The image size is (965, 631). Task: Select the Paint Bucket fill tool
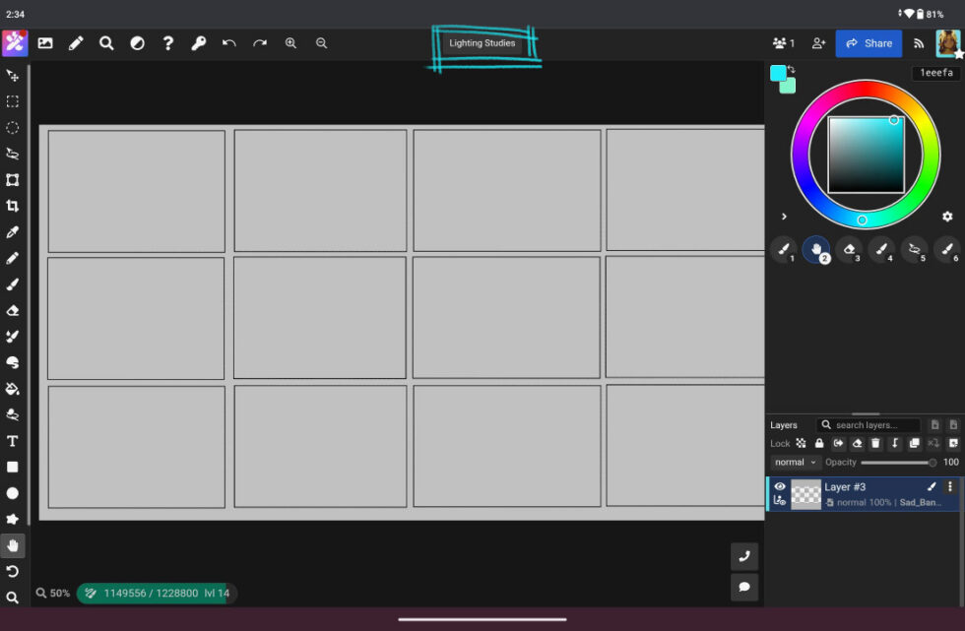coord(12,389)
